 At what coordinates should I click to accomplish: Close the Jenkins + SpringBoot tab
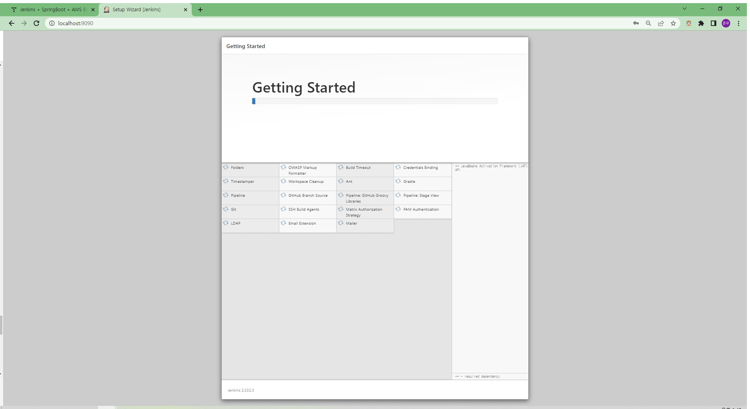pos(93,10)
